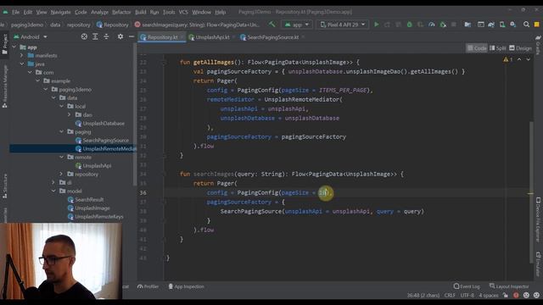Collapse the paging folder
543x305 pixels.
click(x=61, y=132)
